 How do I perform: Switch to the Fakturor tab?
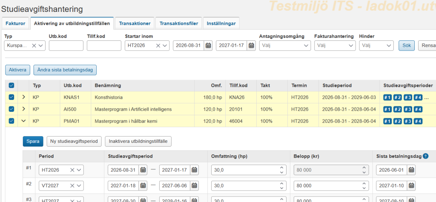(16, 23)
